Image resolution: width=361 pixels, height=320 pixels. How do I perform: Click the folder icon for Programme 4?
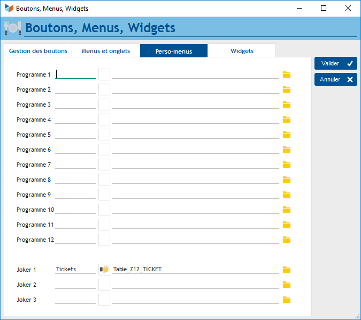287,120
